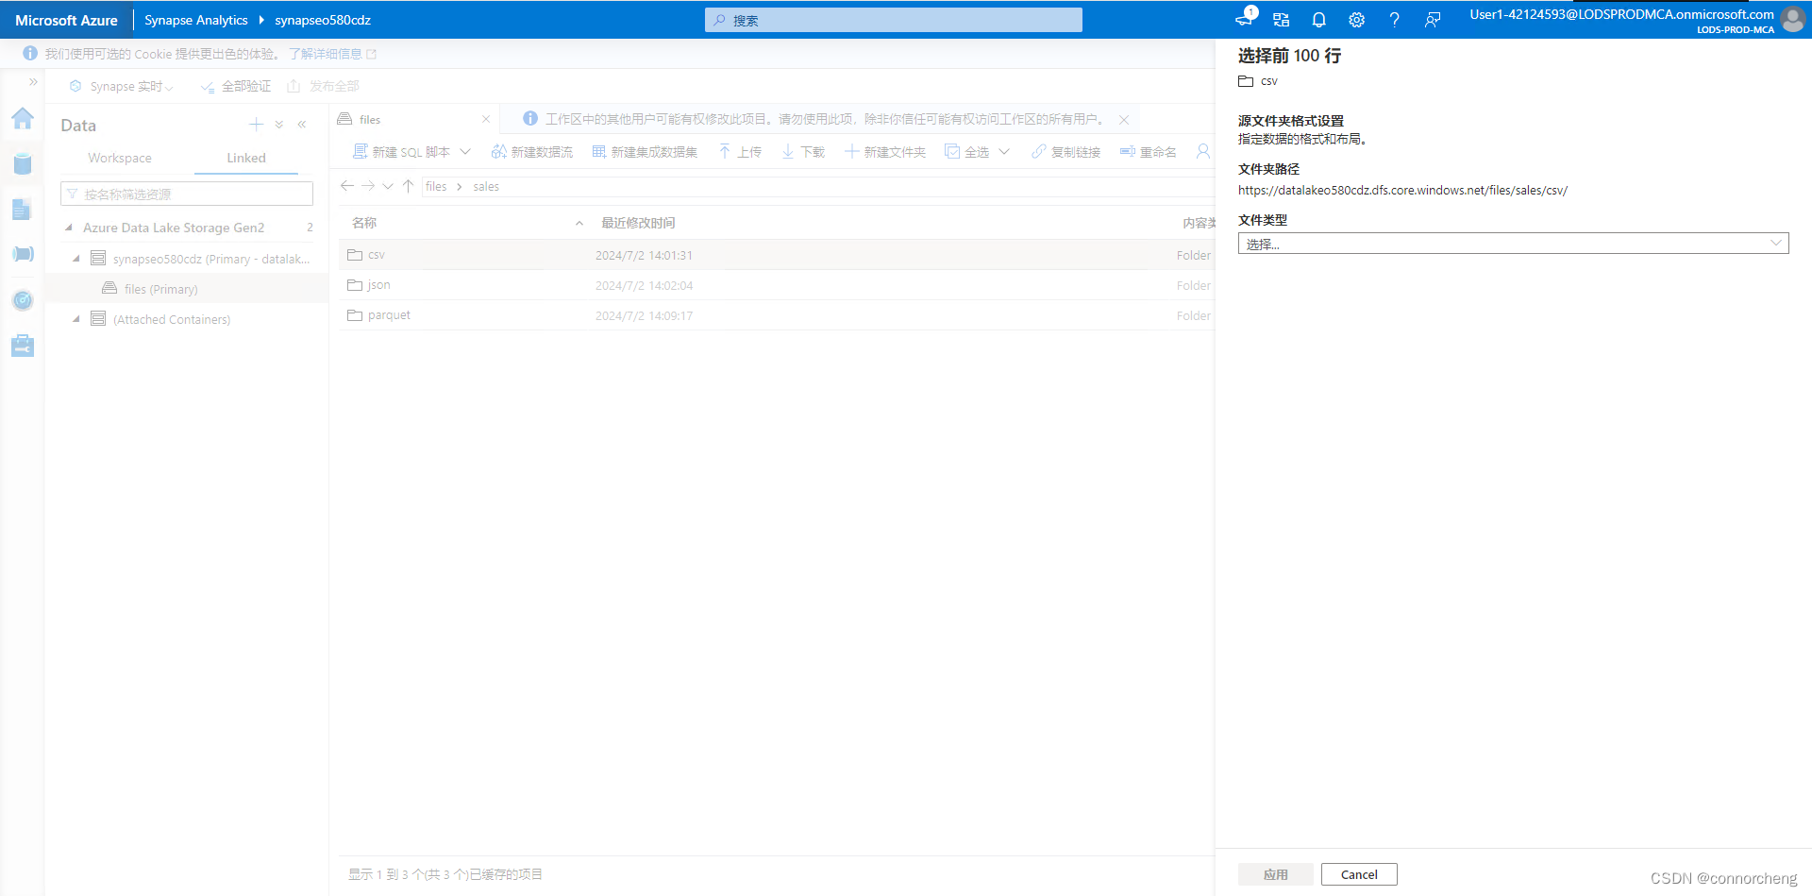Screen dimensions: 1812x896
Task: Click the Upload toolbar button
Action: [740, 152]
